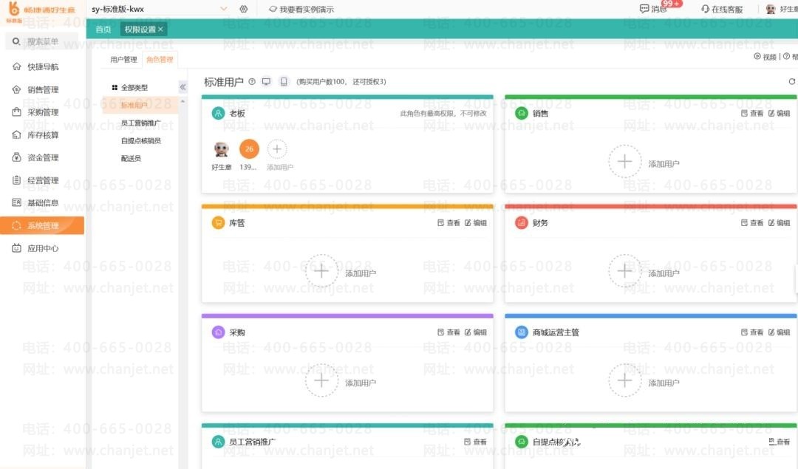
Task: Switch to the 用户管理 sub-tab
Action: (123, 60)
